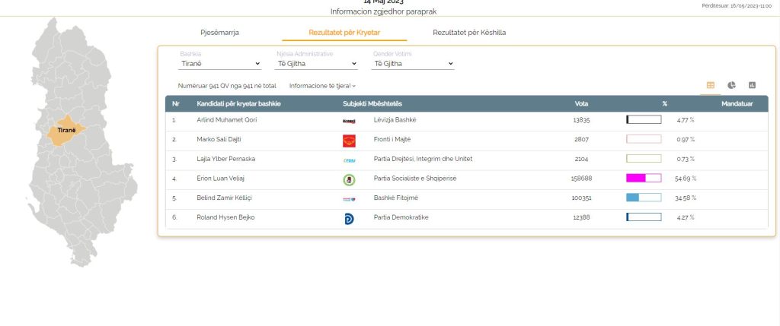This screenshot has height=326, width=780.
Task: Switch to pie chart view icon
Action: [731, 85]
